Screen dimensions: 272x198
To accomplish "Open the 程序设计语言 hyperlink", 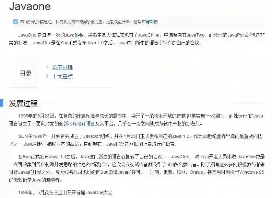I will [x=81, y=124].
